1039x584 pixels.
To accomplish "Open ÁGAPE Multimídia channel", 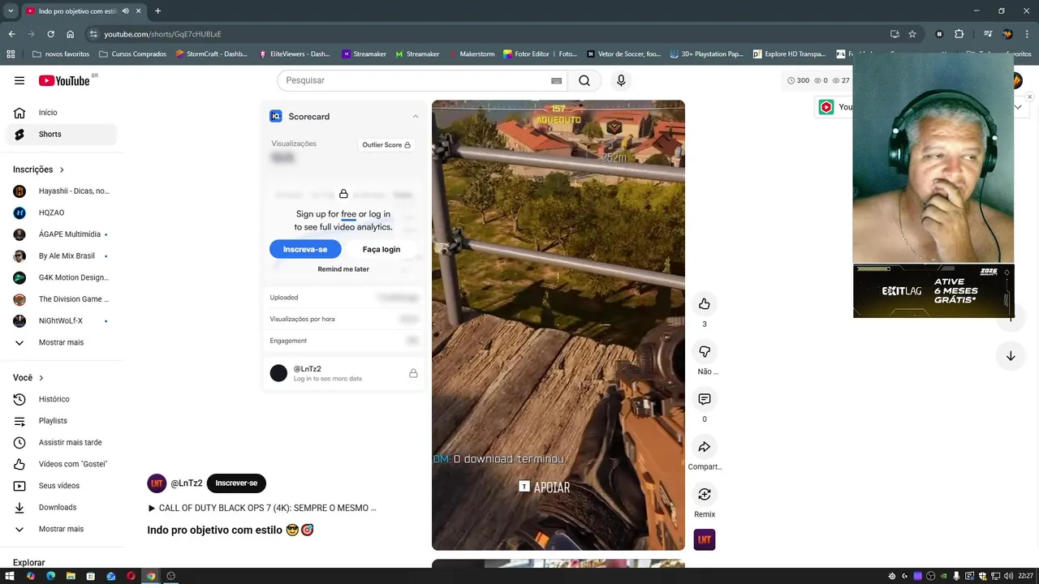I will (62, 234).
